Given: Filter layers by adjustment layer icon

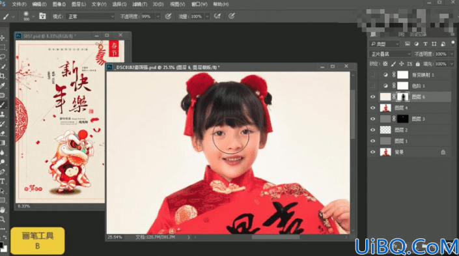Looking at the screenshot, I should [416, 44].
